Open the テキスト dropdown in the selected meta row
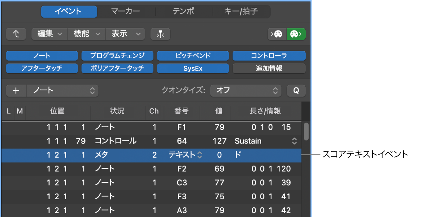 click(x=199, y=155)
